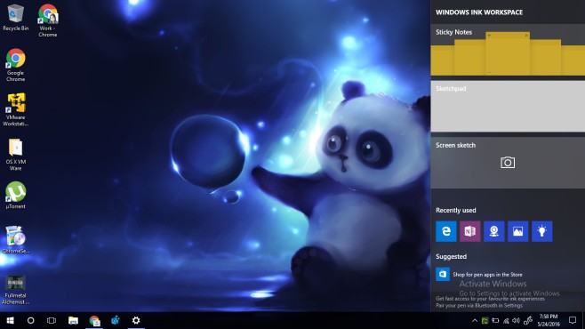Switch to Chrome on the taskbar
The image size is (585, 329).
[94, 320]
